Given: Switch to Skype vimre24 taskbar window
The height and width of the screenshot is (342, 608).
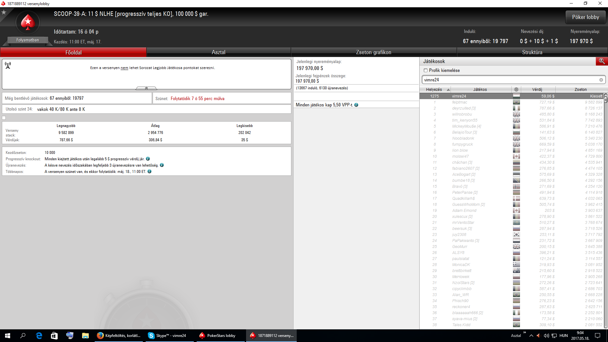Looking at the screenshot, I should click(170, 336).
